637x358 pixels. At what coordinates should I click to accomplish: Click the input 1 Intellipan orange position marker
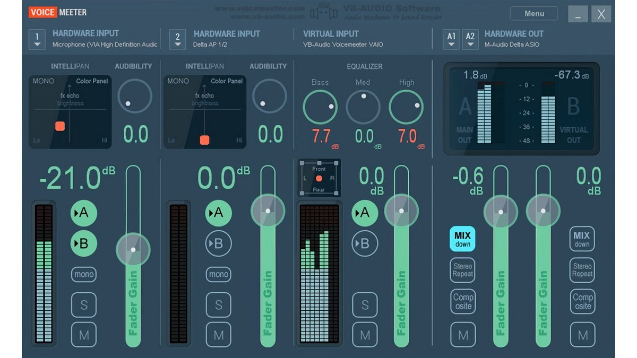[x=60, y=126]
